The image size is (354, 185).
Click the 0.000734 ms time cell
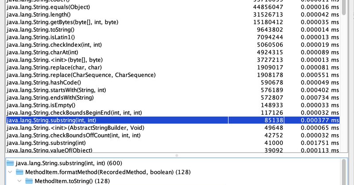tap(320, 98)
